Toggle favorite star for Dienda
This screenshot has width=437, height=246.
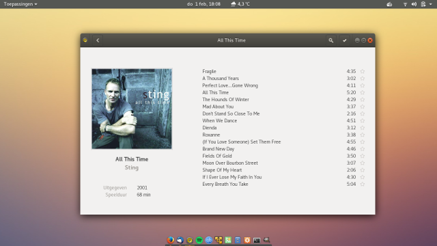click(x=363, y=128)
